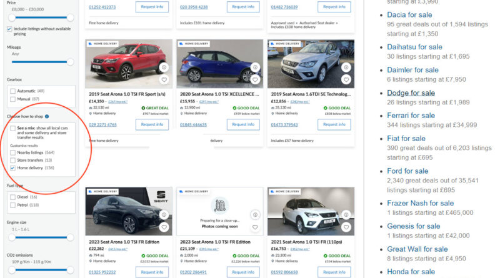
Task: Click the GOOD DEAL icon on the £22,282 Arona
Action: (x=143, y=256)
